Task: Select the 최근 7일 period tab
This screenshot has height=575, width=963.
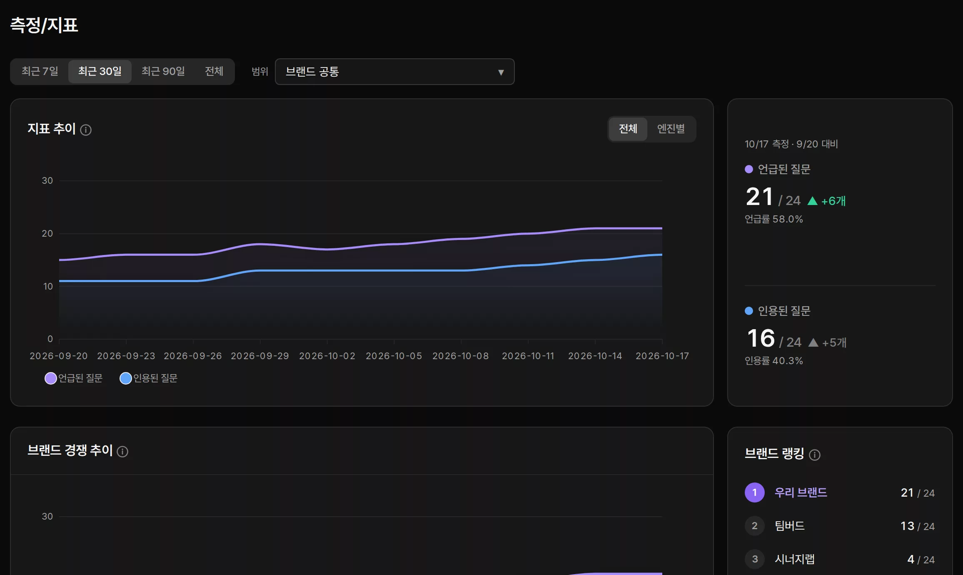Action: point(40,71)
